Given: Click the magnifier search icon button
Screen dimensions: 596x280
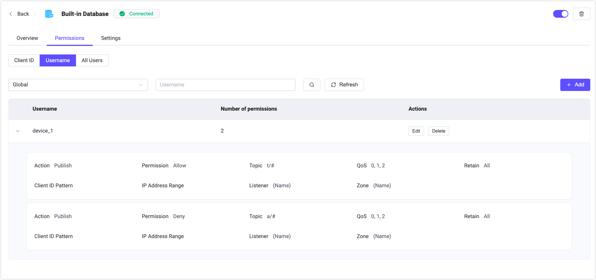Looking at the screenshot, I should (311, 85).
